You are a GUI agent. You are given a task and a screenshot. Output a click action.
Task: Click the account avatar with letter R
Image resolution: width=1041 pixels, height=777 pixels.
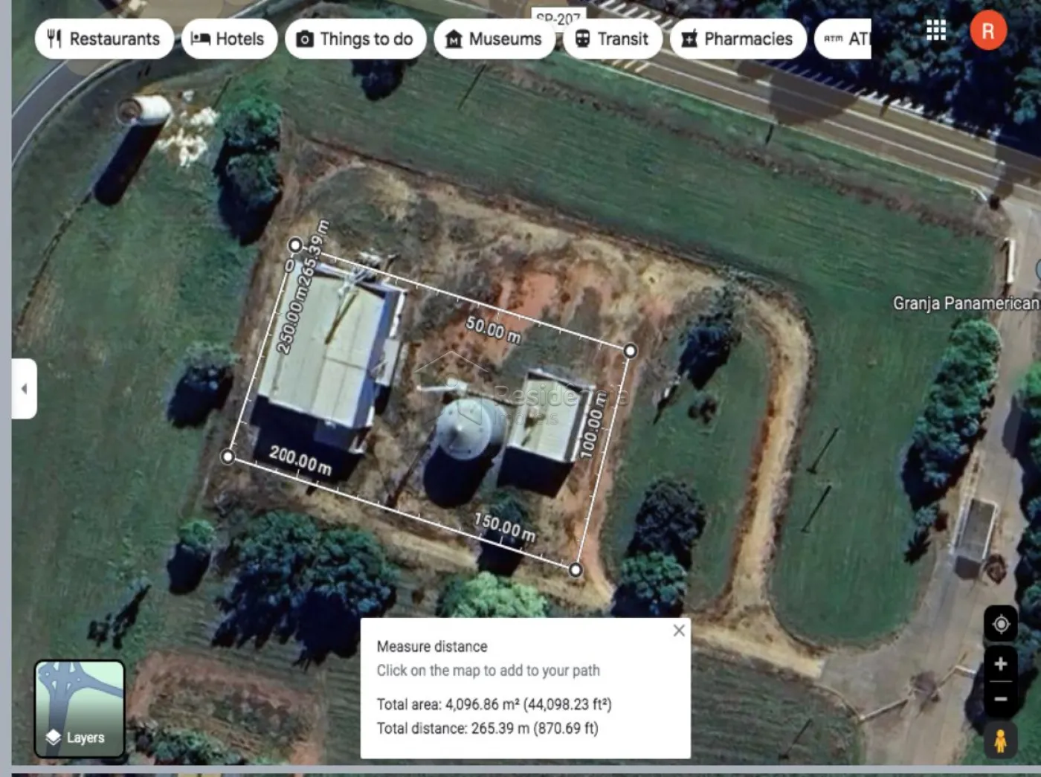coord(987,31)
